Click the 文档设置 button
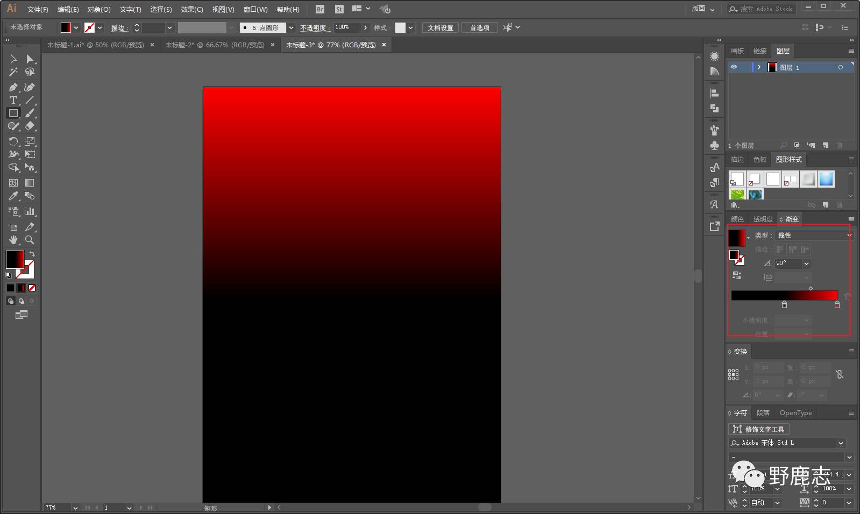The width and height of the screenshot is (860, 514). tap(440, 27)
